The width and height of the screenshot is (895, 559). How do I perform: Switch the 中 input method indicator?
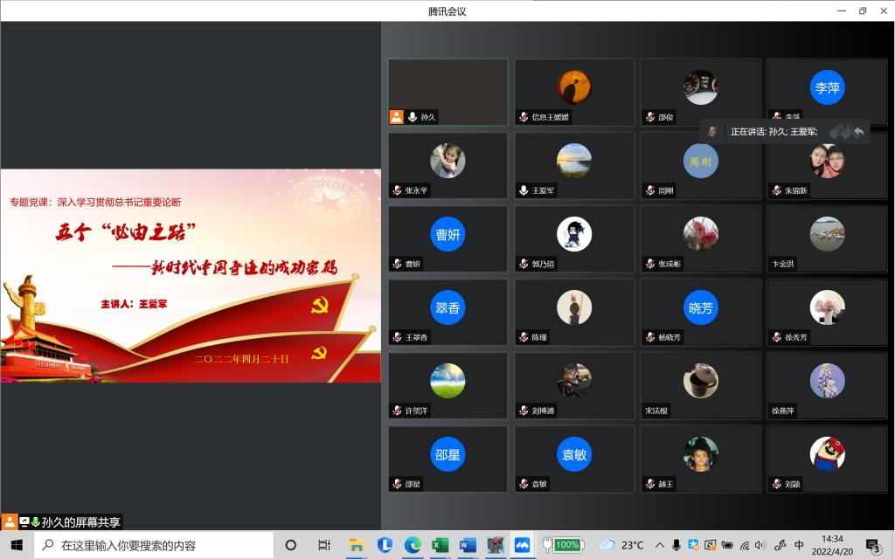coord(799,545)
